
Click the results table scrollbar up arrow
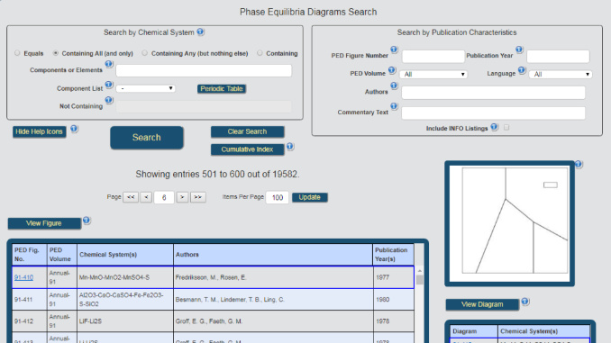[420, 271]
